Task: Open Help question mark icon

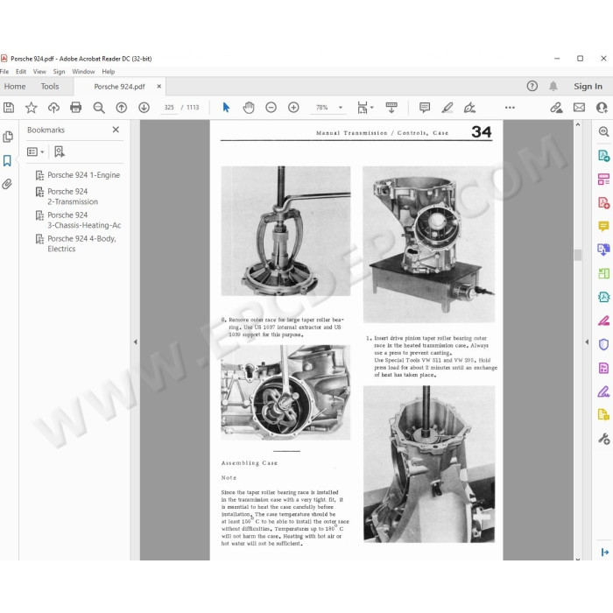Action: [532, 86]
